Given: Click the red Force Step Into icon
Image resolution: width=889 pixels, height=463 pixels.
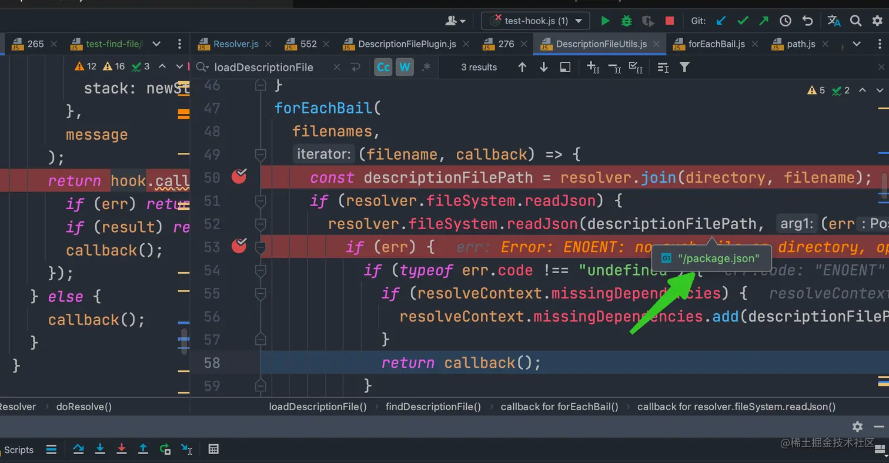Looking at the screenshot, I should coord(122,449).
